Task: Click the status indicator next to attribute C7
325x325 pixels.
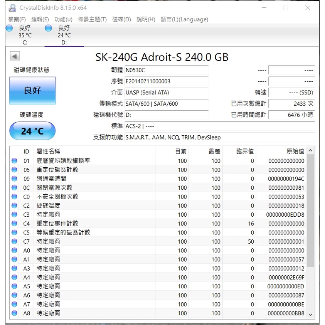Action: pos(14,241)
